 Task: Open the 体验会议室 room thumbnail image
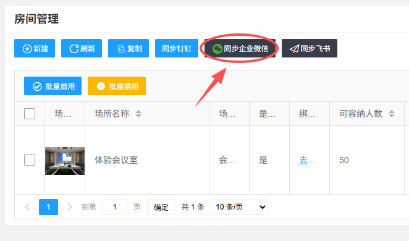tap(65, 161)
